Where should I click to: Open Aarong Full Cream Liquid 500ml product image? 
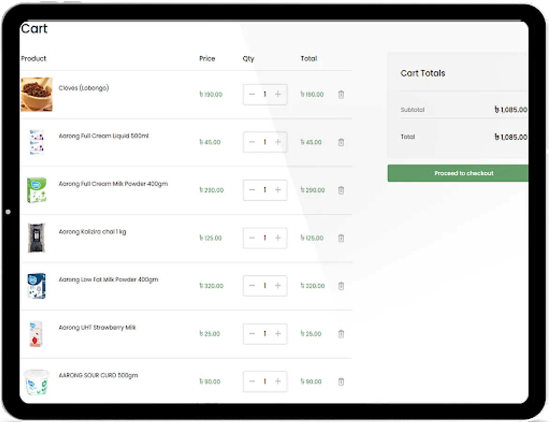(37, 142)
